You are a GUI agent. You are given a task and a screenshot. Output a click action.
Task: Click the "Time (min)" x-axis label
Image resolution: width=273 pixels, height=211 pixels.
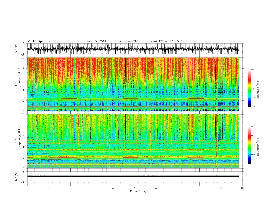pos(138,191)
